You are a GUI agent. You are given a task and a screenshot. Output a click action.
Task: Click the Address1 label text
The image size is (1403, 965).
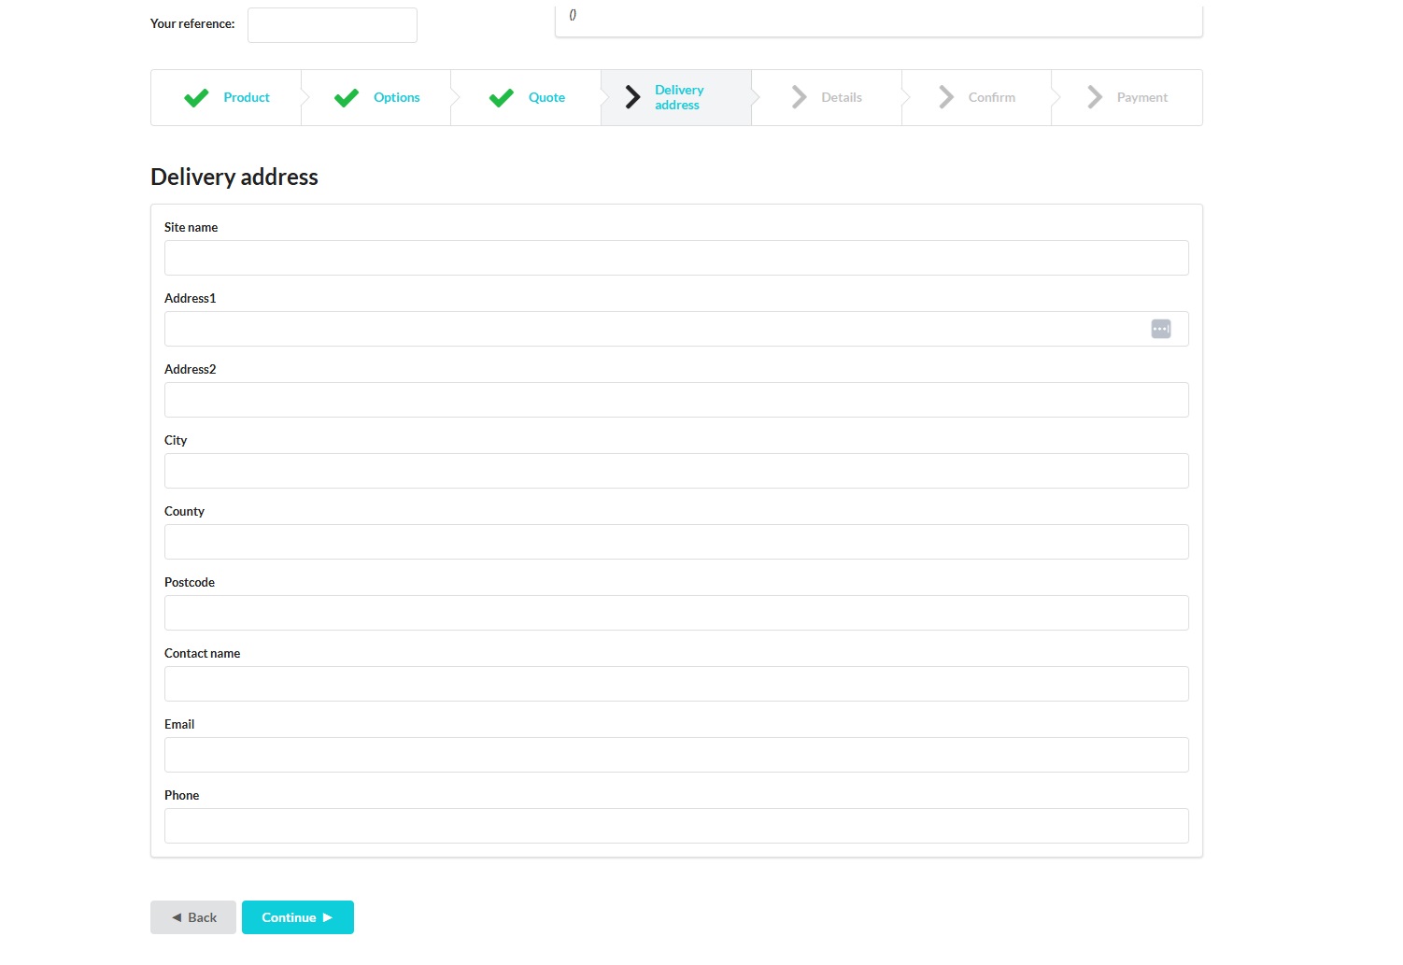pyautogui.click(x=190, y=298)
